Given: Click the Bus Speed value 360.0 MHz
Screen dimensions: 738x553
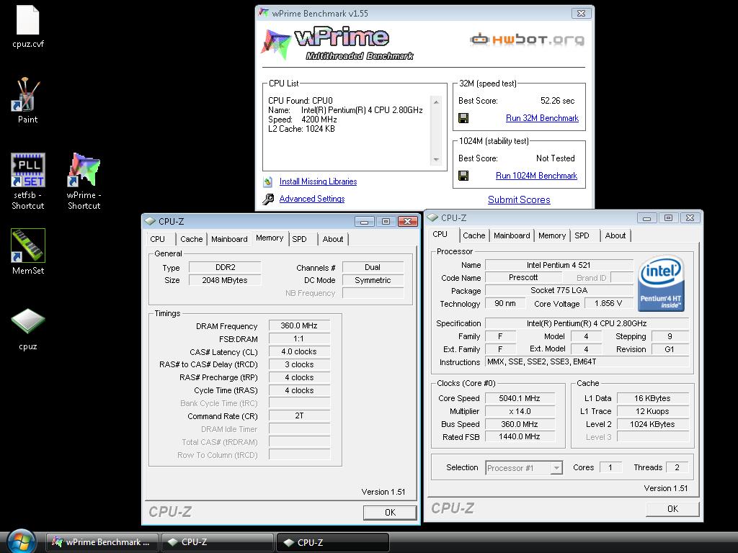Looking at the screenshot, I should [x=519, y=424].
